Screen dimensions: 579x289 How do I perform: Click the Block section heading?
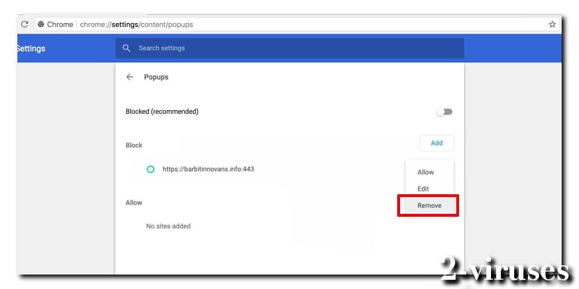(134, 145)
